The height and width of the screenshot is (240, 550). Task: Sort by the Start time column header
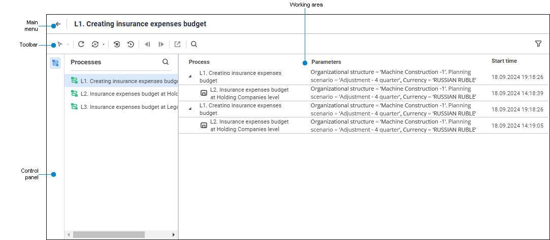tap(504, 61)
